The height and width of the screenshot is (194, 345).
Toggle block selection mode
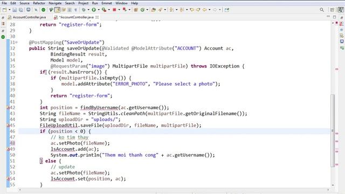pyautogui.click(x=70, y=10)
